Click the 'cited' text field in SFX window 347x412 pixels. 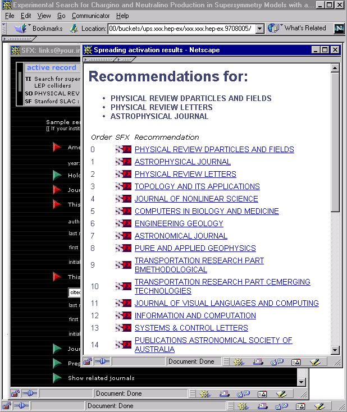click(75, 292)
